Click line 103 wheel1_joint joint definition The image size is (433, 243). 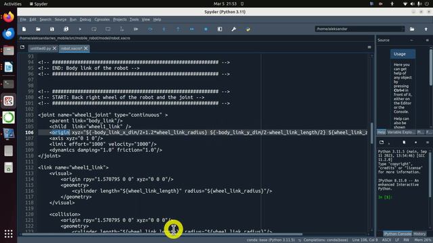click(103, 115)
